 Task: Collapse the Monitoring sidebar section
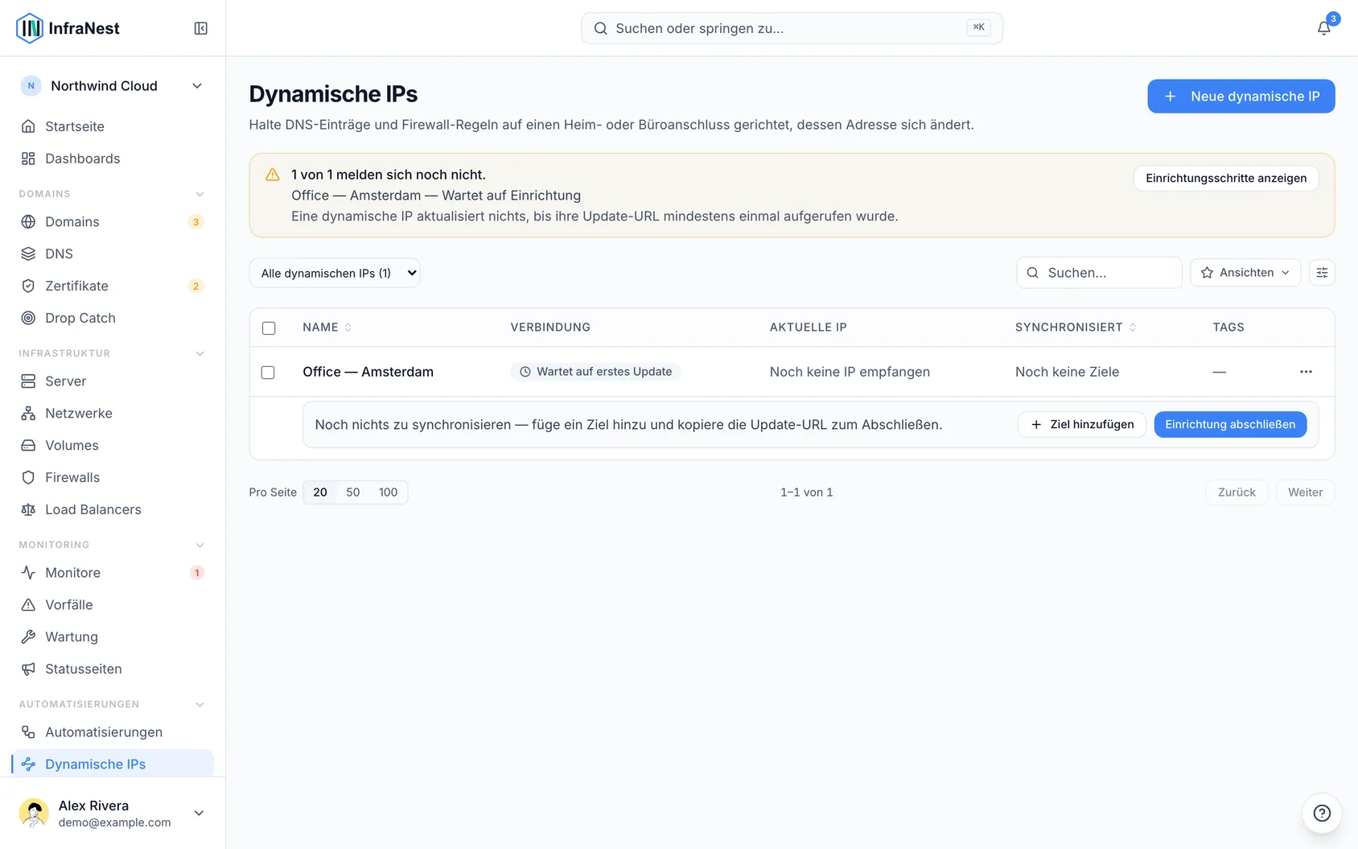pos(200,545)
